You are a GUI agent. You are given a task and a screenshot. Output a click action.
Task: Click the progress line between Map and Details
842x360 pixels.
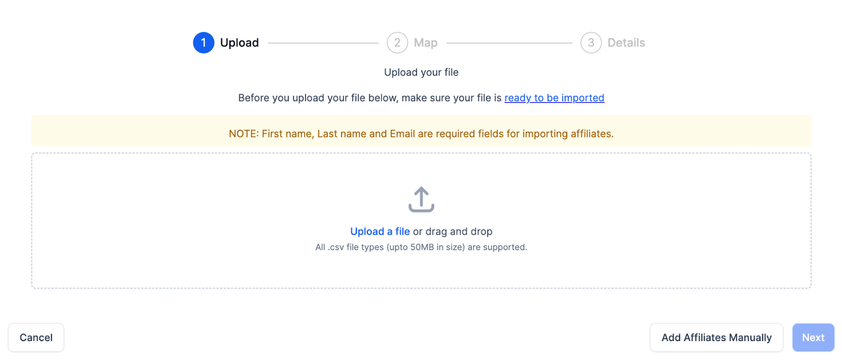tap(509, 43)
